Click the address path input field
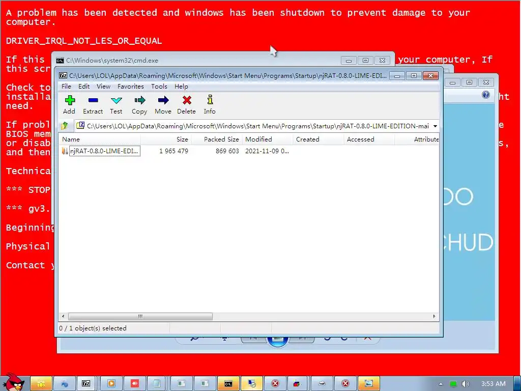Viewport: 521px width, 391px height. 252,126
